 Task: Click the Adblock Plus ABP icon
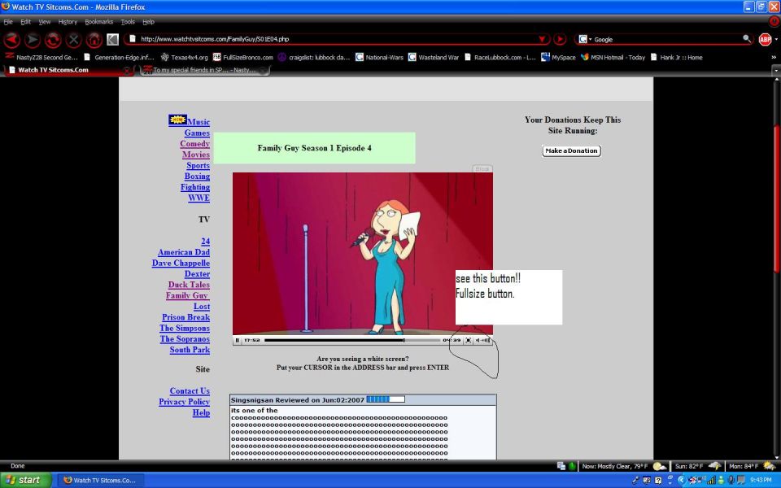click(x=765, y=39)
